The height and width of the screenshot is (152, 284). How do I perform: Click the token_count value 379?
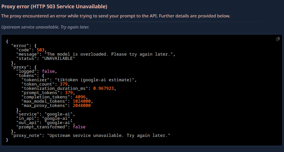click(x=64, y=84)
